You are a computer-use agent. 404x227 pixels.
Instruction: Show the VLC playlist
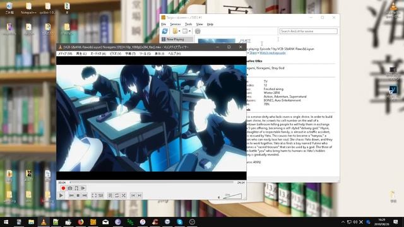(110, 195)
